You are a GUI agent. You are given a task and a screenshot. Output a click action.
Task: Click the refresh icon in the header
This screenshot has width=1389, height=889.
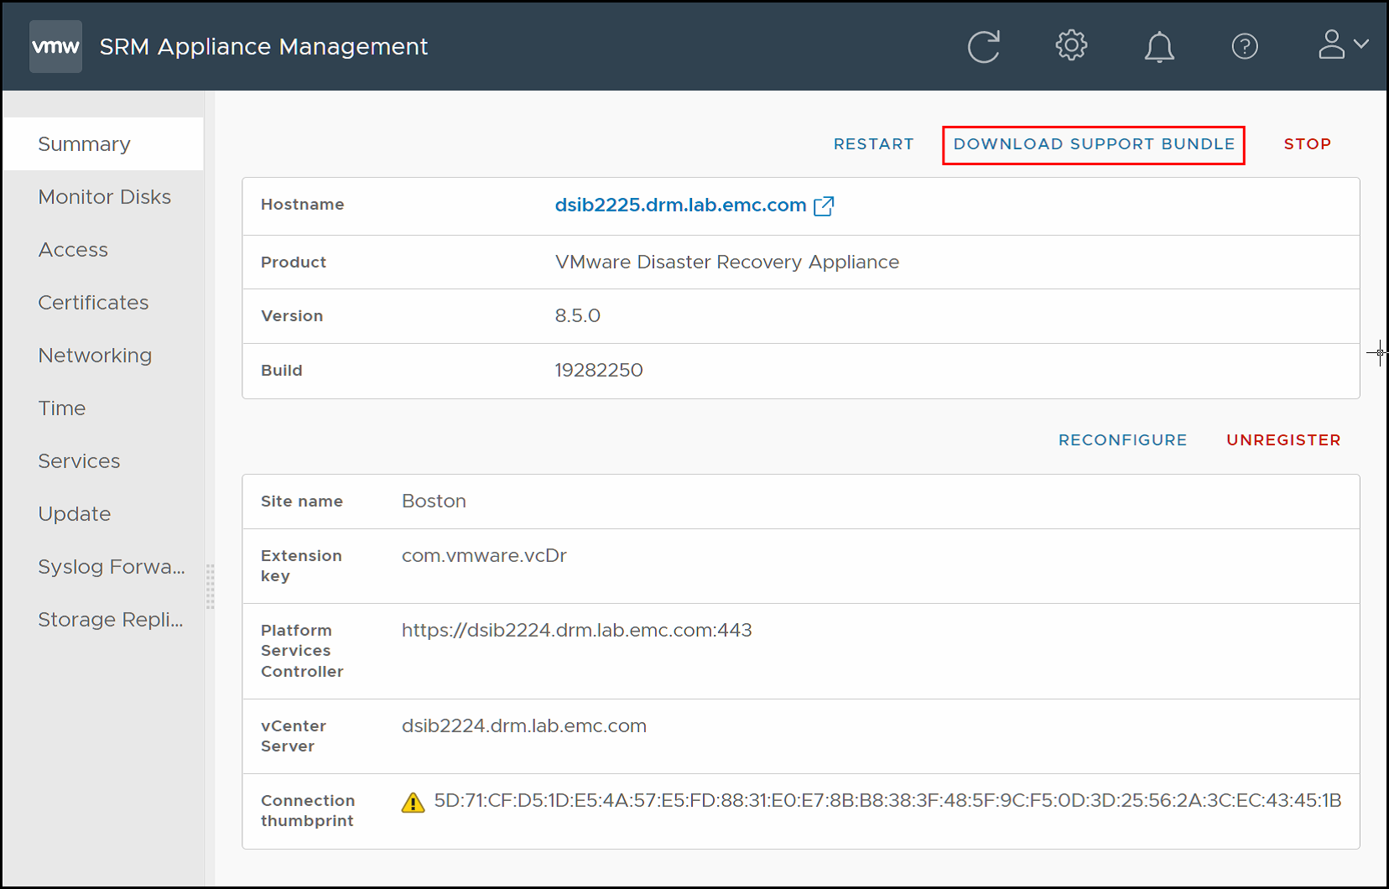coord(983,46)
